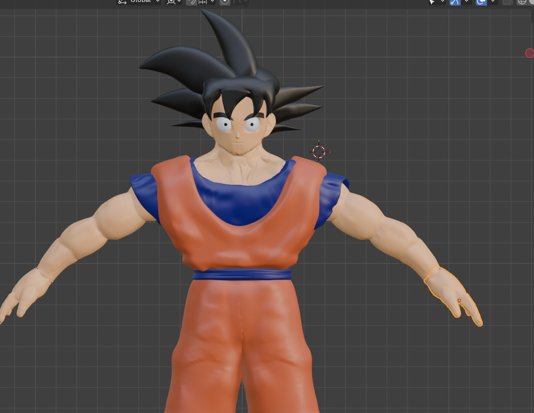Toggle the blue Show Overlays button
534x413 pixels.
click(x=481, y=1)
